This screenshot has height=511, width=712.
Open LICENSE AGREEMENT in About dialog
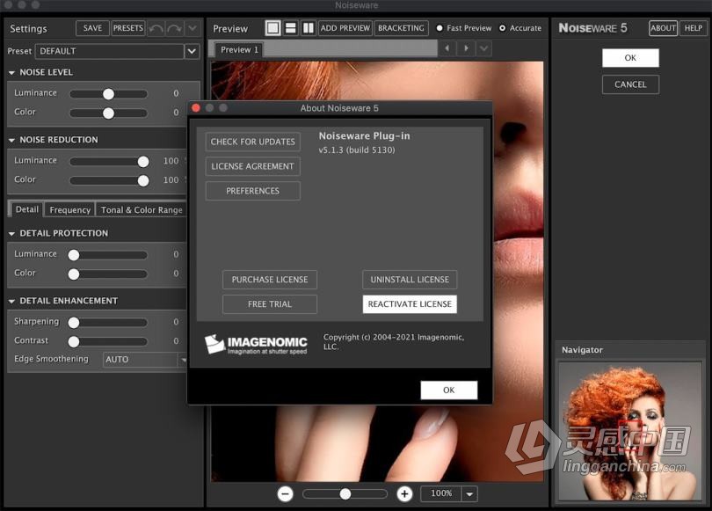pos(253,166)
